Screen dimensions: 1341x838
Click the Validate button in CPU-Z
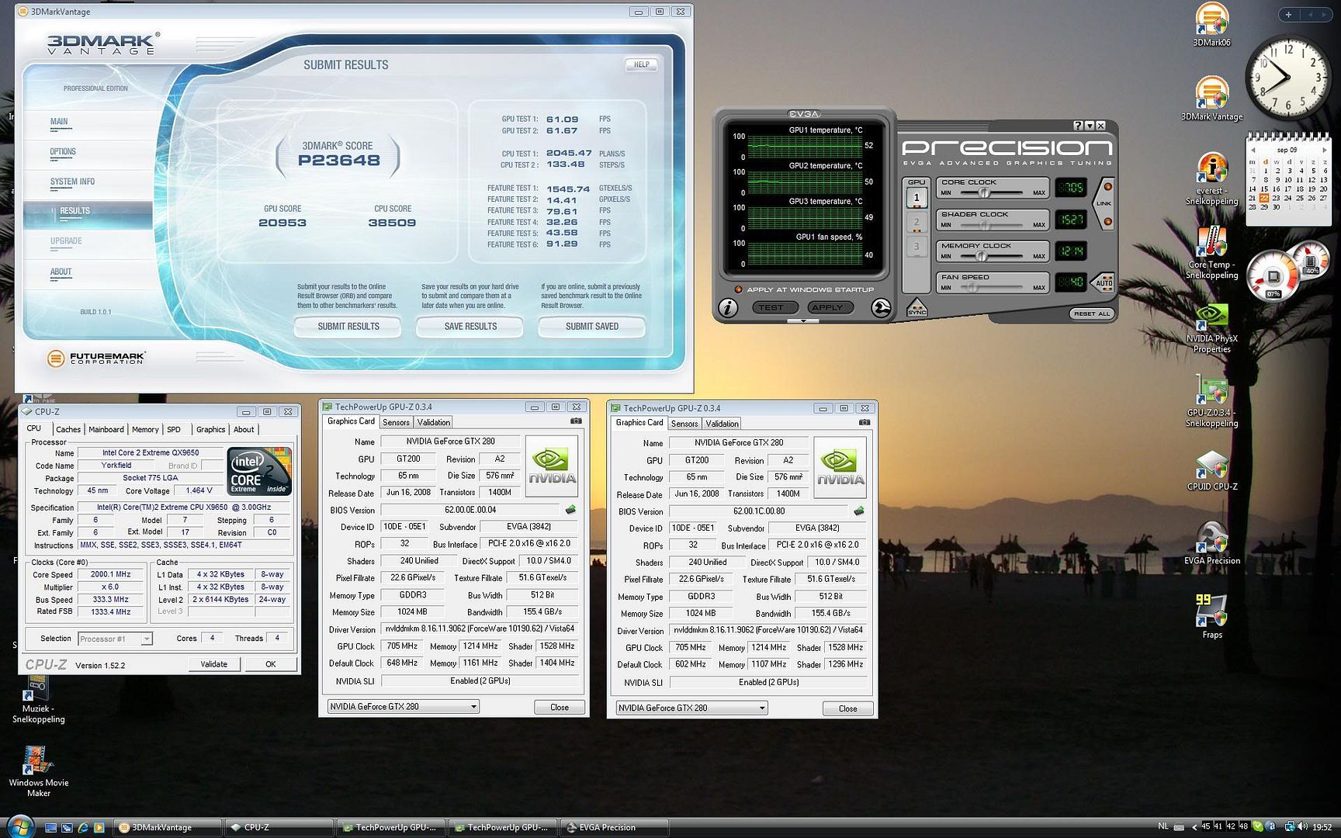(x=214, y=664)
